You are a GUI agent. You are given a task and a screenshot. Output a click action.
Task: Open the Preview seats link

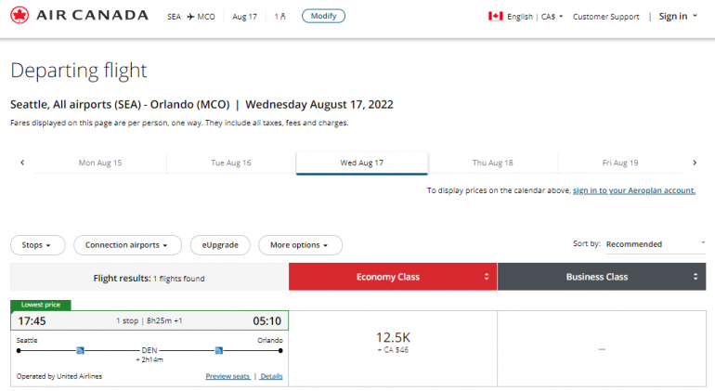point(228,376)
